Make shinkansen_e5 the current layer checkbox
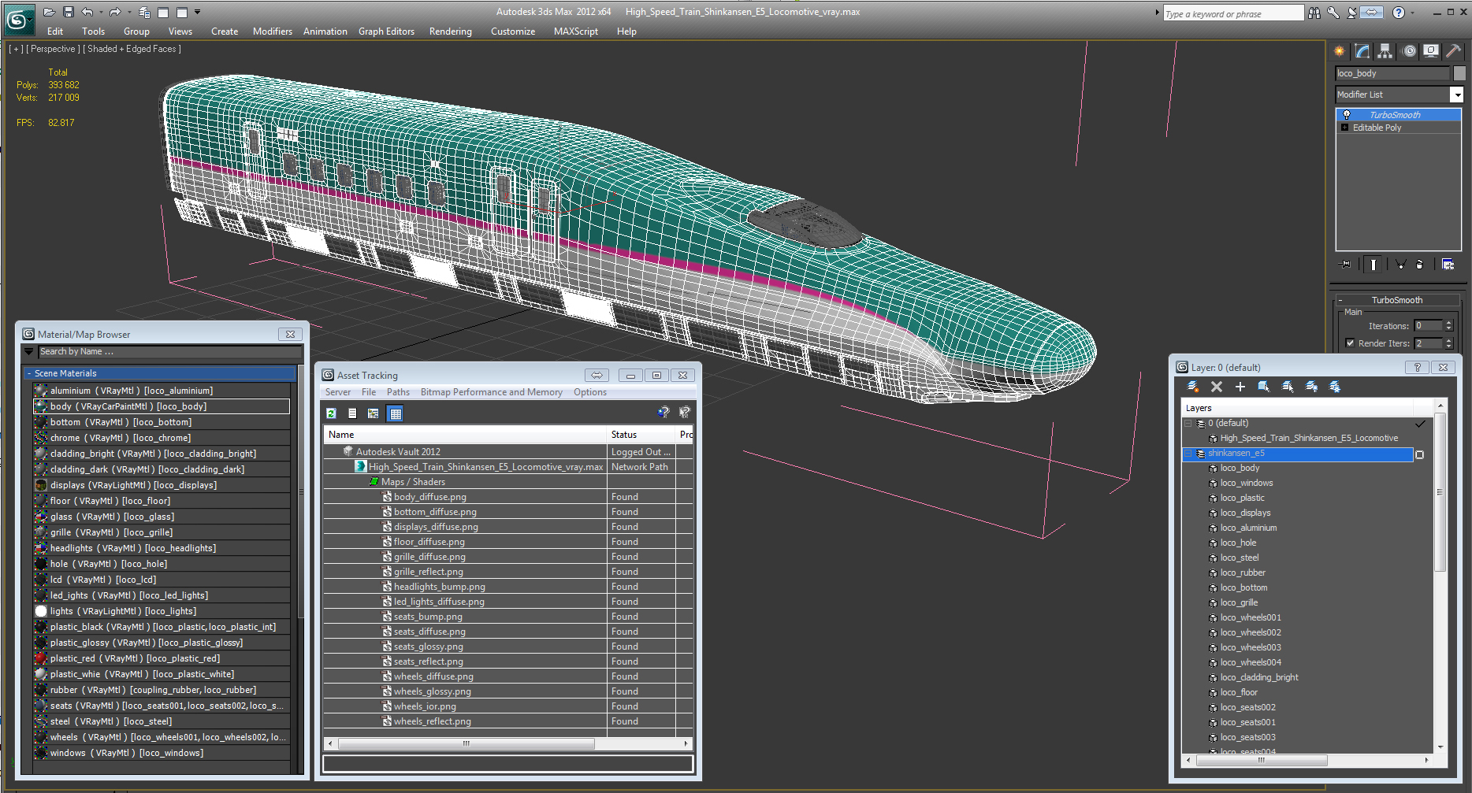1472x793 pixels. 1419,454
